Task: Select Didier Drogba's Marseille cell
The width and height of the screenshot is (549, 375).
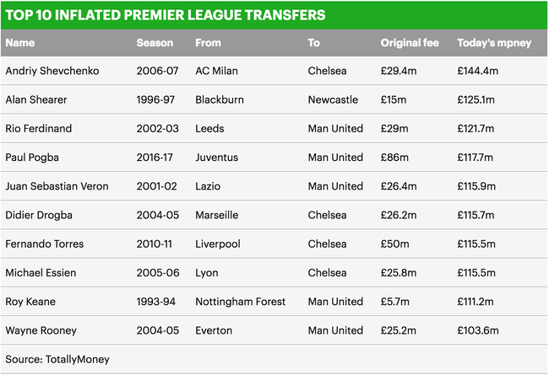Action: coord(217,215)
